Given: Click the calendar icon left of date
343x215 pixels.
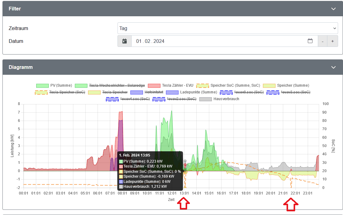Looking at the screenshot, I should (x=125, y=41).
